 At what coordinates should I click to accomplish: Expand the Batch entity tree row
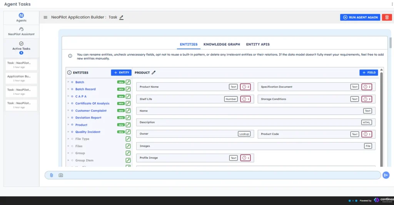68,82
